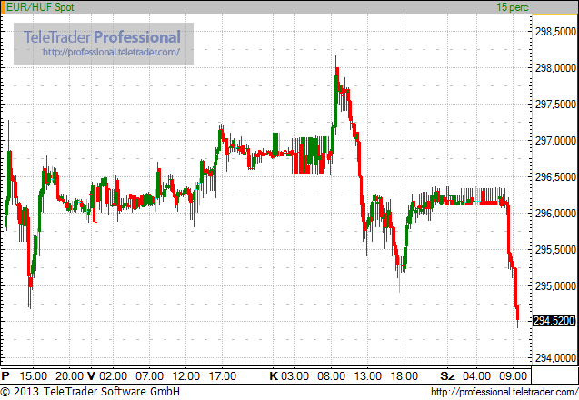Image resolution: width=579 pixels, height=400 pixels.
Task: Click the P day marker on time axis
Action: point(5,376)
